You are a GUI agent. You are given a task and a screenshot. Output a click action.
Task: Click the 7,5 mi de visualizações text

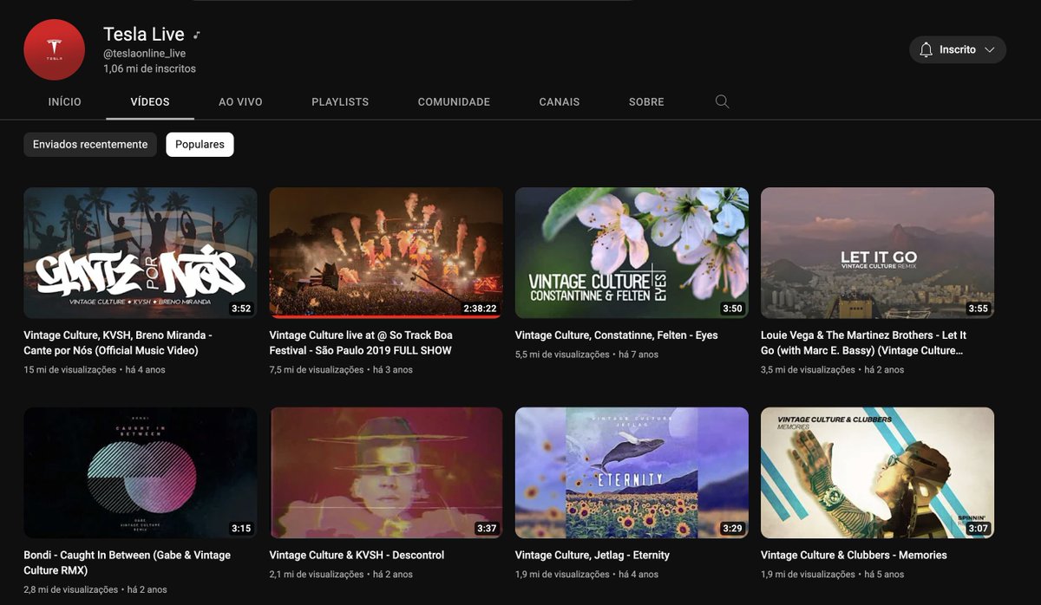pos(317,369)
